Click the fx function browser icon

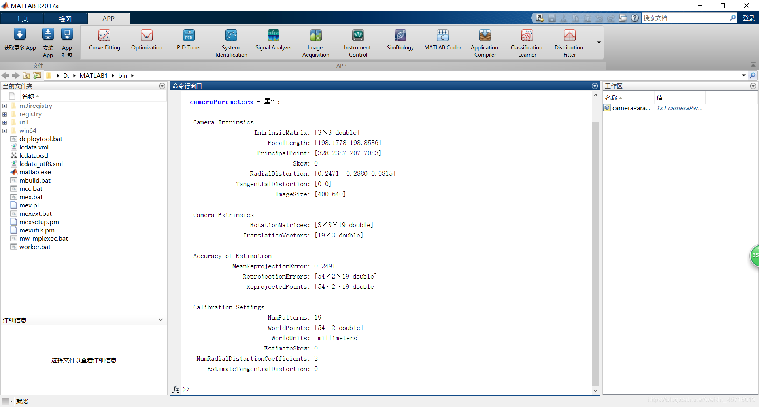[x=176, y=389]
